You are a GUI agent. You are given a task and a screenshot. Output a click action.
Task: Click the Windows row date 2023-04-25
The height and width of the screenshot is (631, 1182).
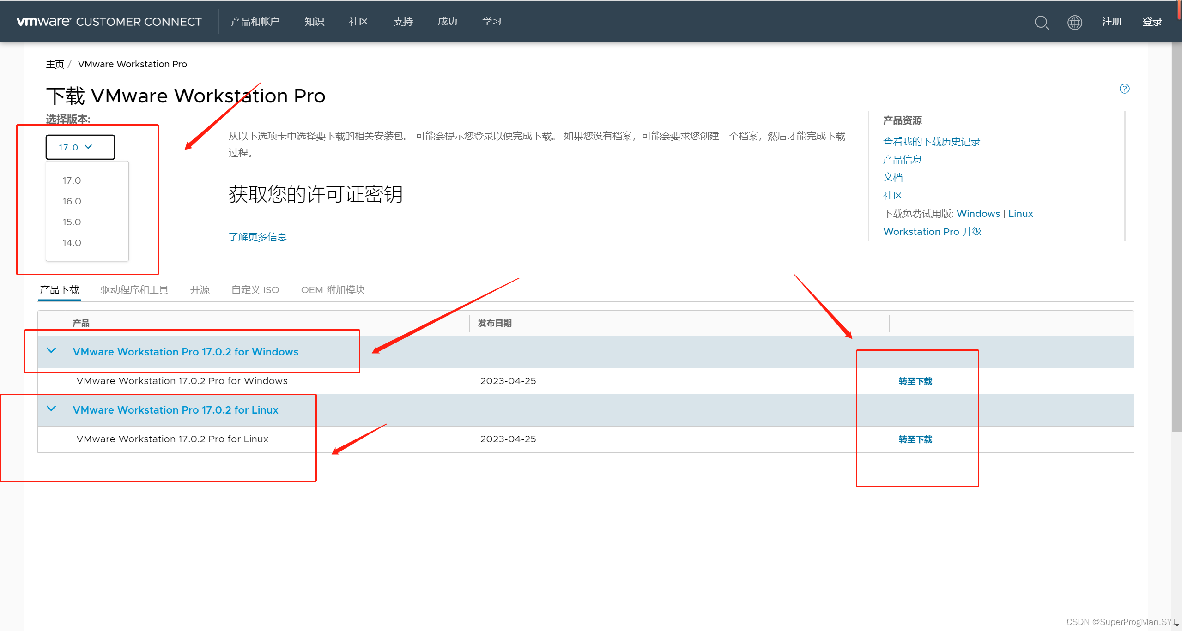tap(508, 381)
